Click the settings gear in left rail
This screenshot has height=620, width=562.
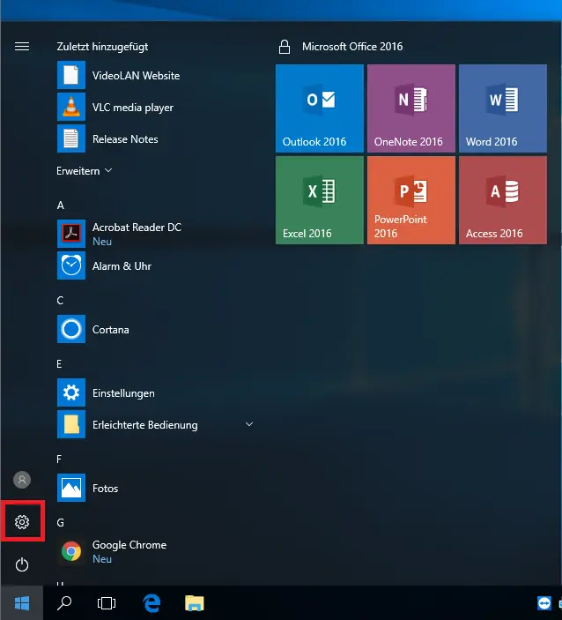pos(23,522)
